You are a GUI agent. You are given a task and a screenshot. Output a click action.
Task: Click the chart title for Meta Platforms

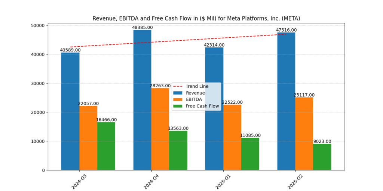click(x=196, y=18)
